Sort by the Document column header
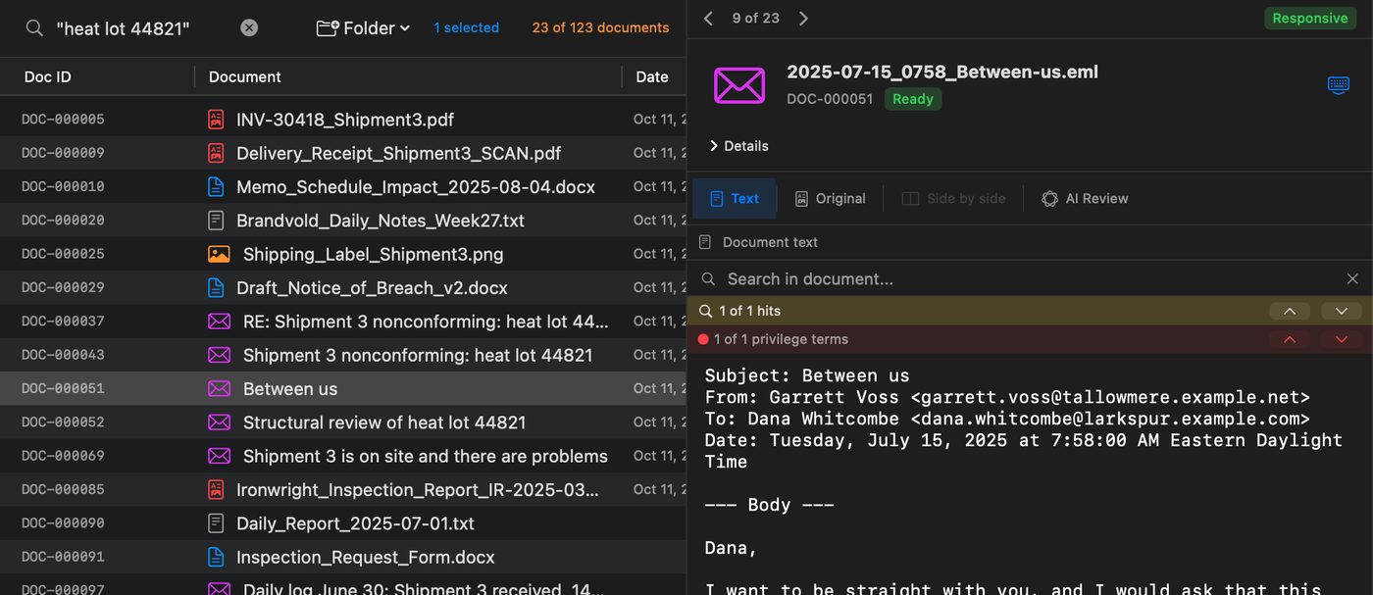 point(245,76)
